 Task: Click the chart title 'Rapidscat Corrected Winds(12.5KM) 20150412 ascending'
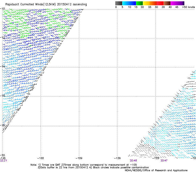[x=46, y=4]
